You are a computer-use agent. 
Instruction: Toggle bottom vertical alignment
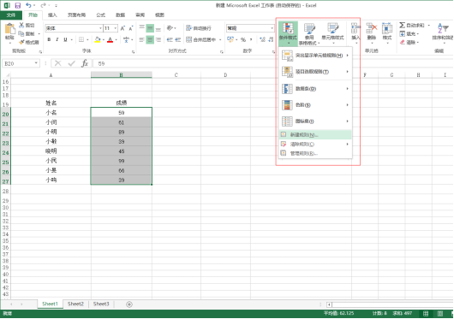tap(158, 28)
